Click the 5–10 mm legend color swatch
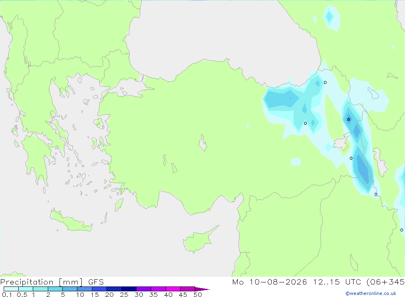The width and height of the screenshot is (405, 297). (70, 289)
